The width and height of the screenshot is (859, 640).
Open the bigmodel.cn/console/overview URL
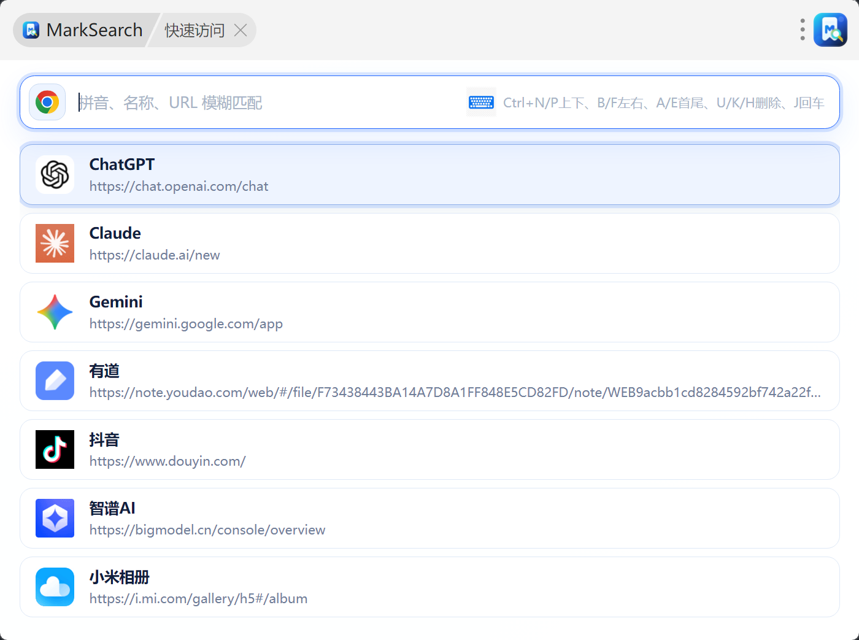(x=207, y=530)
